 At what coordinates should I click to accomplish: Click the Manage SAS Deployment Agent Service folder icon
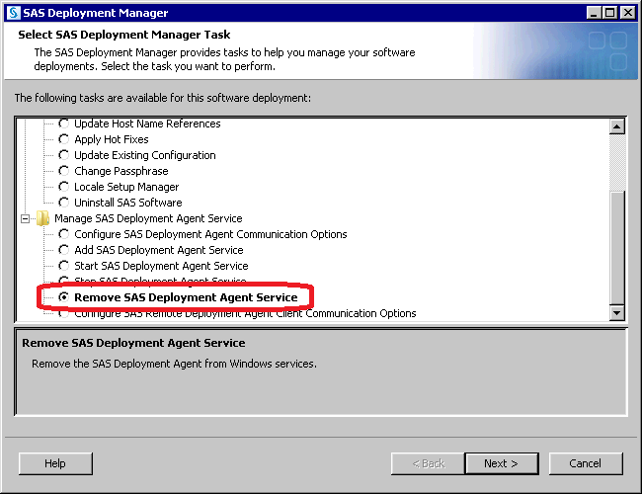tap(43, 218)
